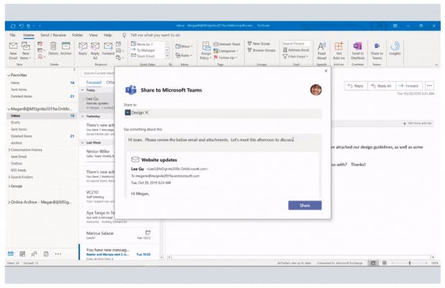Open Rules dropdown in ribbon
445x288 pixels.
click(x=184, y=55)
